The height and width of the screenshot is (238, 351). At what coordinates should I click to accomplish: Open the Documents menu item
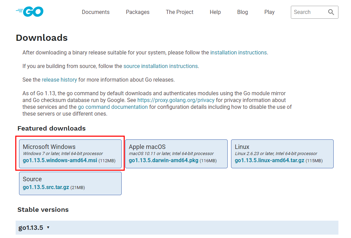pyautogui.click(x=95, y=12)
